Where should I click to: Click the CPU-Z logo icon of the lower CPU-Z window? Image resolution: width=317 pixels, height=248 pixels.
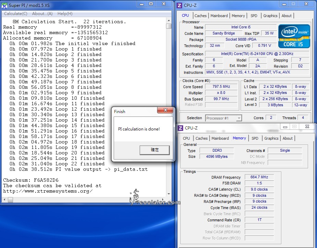(180, 128)
